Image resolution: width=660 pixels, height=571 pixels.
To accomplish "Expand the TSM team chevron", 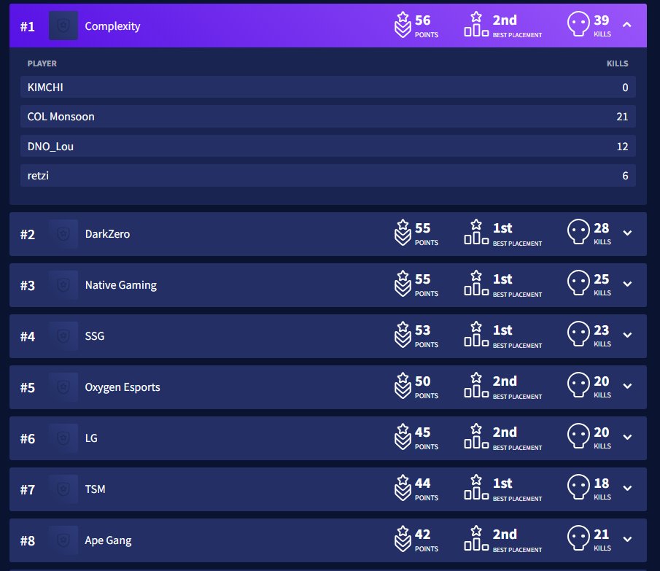I will click(627, 488).
